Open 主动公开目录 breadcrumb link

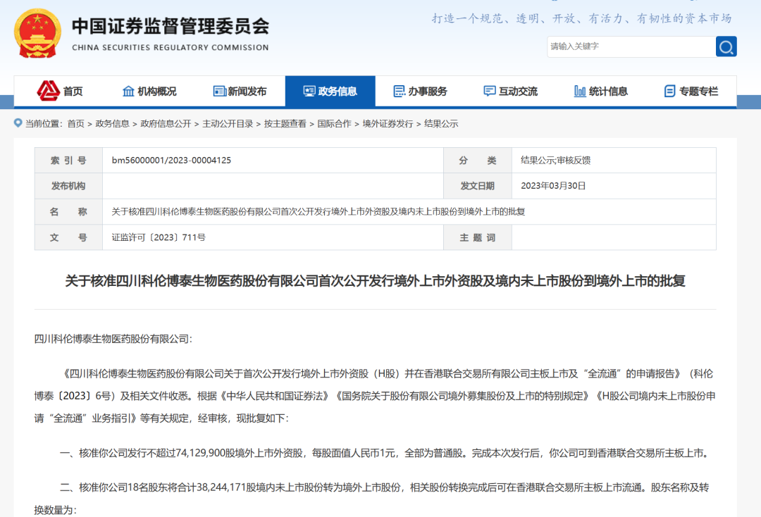228,124
